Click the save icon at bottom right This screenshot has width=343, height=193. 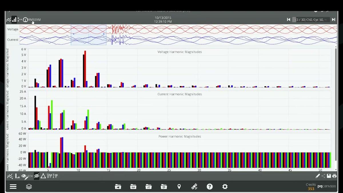[329, 176]
